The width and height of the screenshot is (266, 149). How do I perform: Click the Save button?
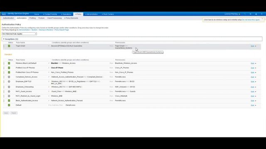6,113
